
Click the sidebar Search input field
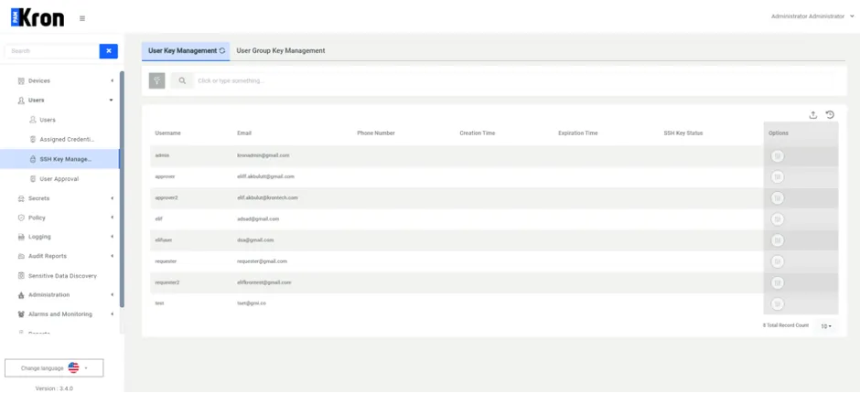[51, 51]
